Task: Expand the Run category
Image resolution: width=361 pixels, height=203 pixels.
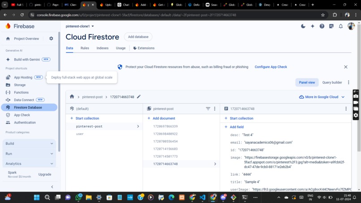Action: (29, 153)
